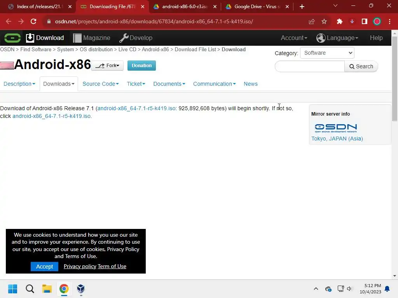Open File Explorer from the taskbar
This screenshot has height=298, width=398.
click(x=47, y=289)
